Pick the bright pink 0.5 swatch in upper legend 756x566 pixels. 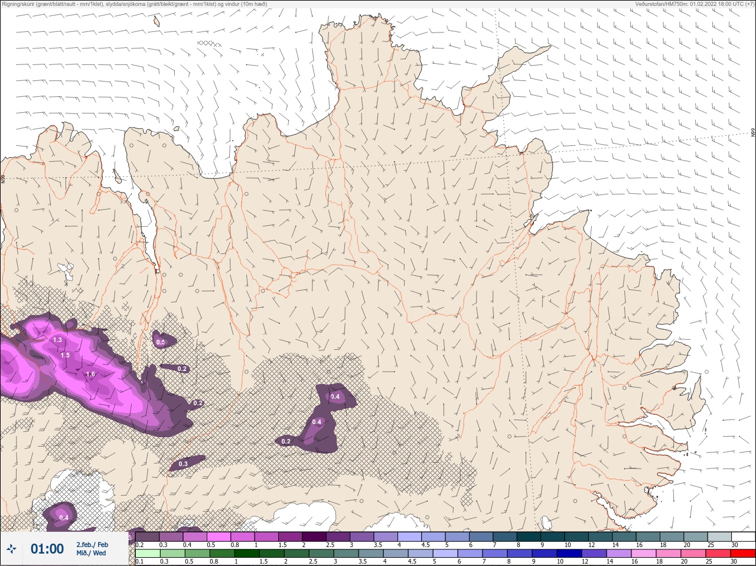point(219,537)
